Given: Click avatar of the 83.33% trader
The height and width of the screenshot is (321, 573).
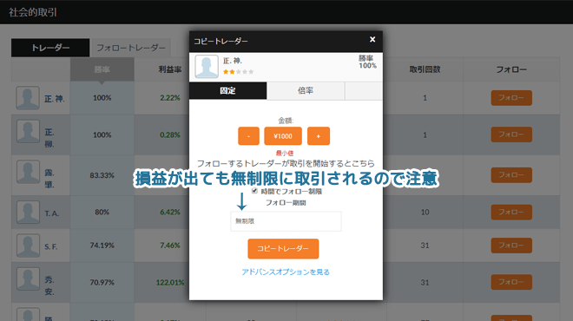Looking at the screenshot, I should point(28,172).
